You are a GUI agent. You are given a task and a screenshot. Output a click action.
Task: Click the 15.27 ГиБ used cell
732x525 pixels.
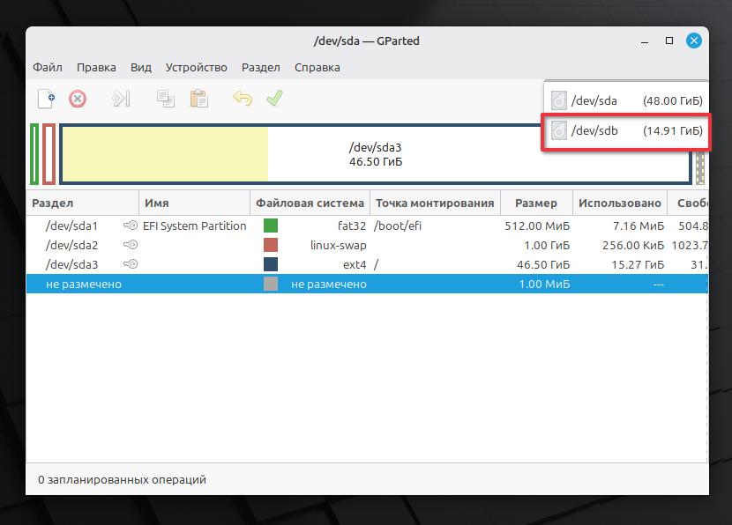pyautogui.click(x=638, y=264)
